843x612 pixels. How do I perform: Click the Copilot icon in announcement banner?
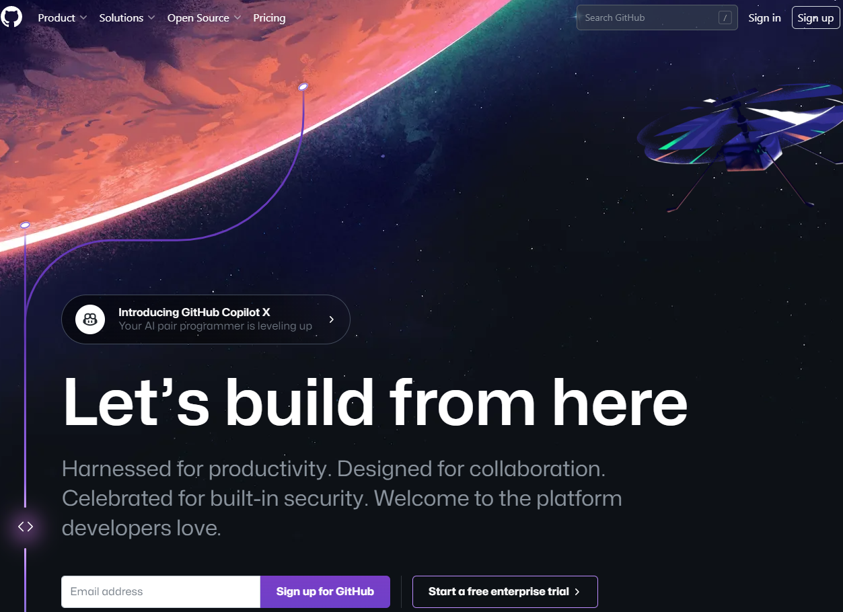pyautogui.click(x=90, y=319)
